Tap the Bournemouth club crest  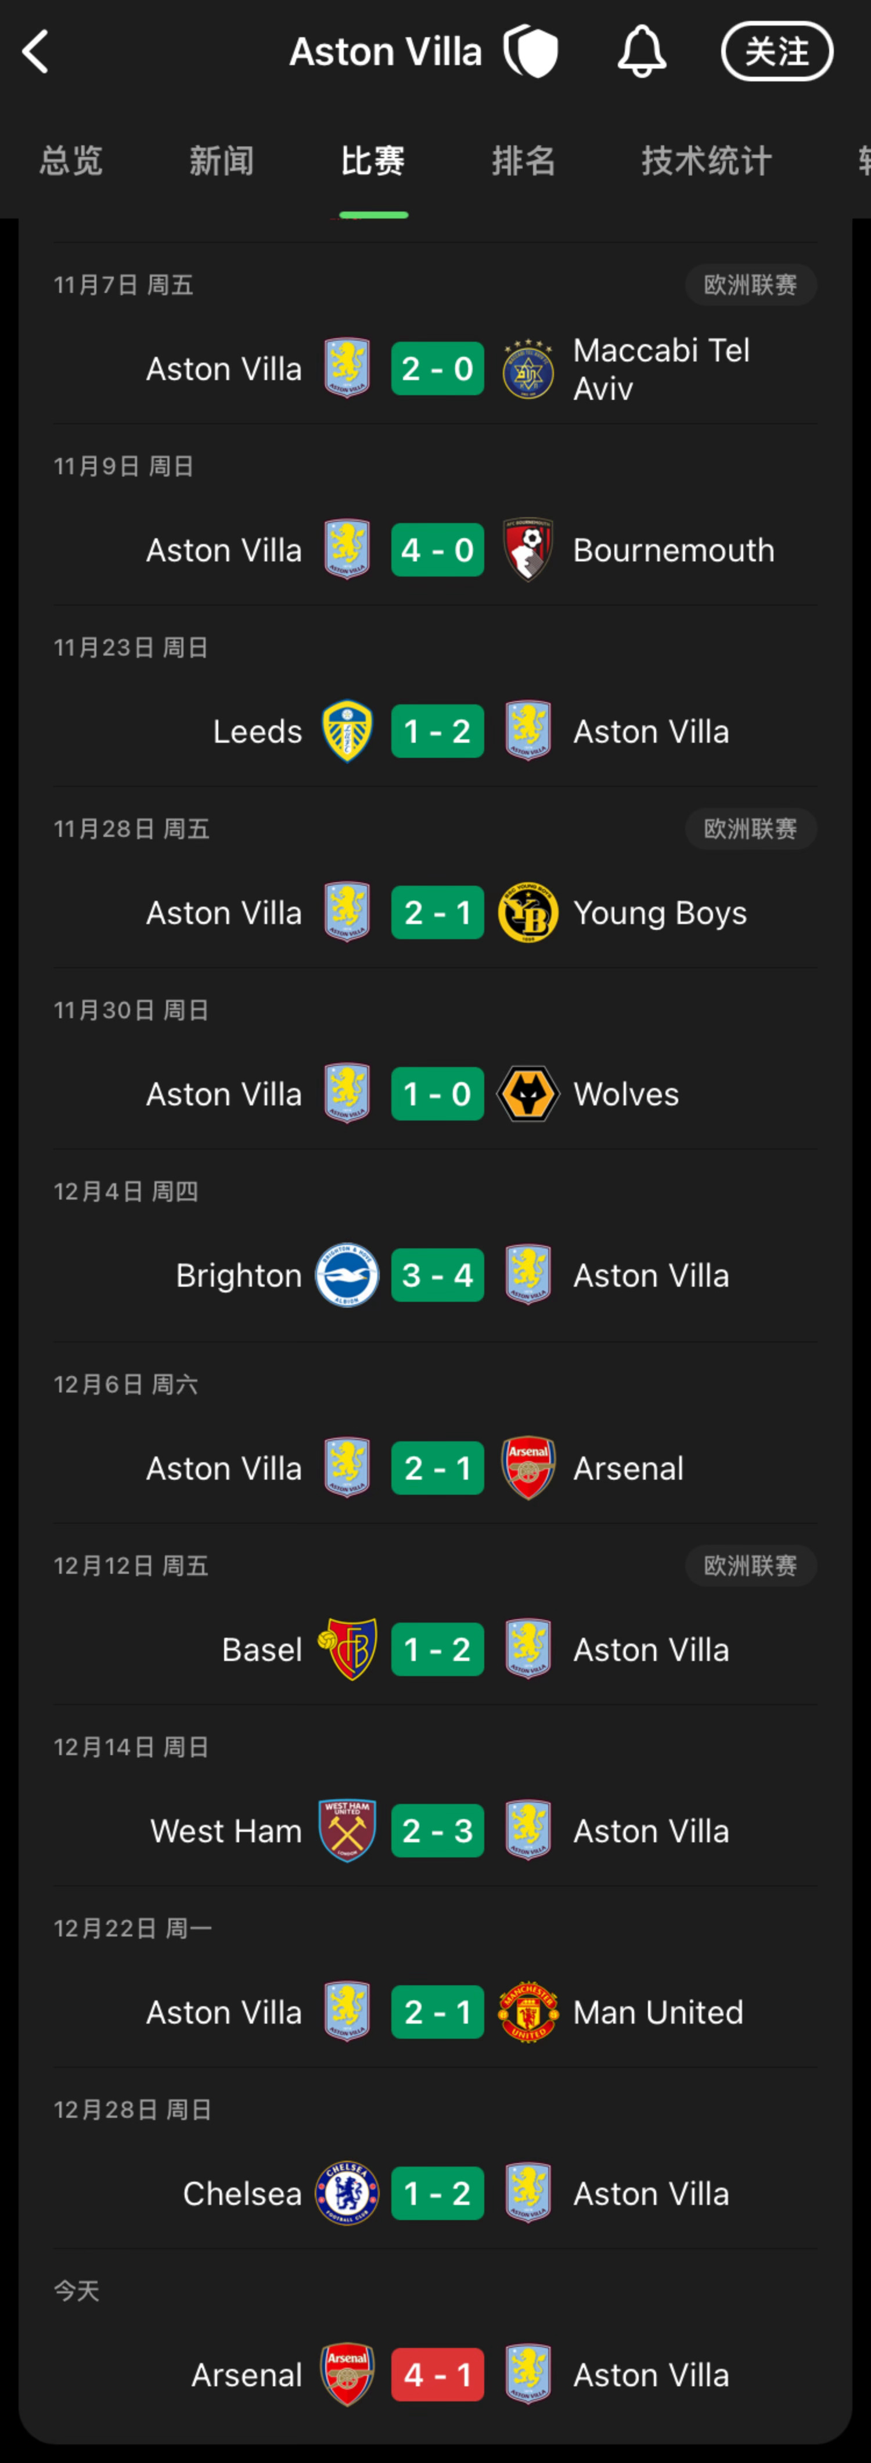click(528, 550)
